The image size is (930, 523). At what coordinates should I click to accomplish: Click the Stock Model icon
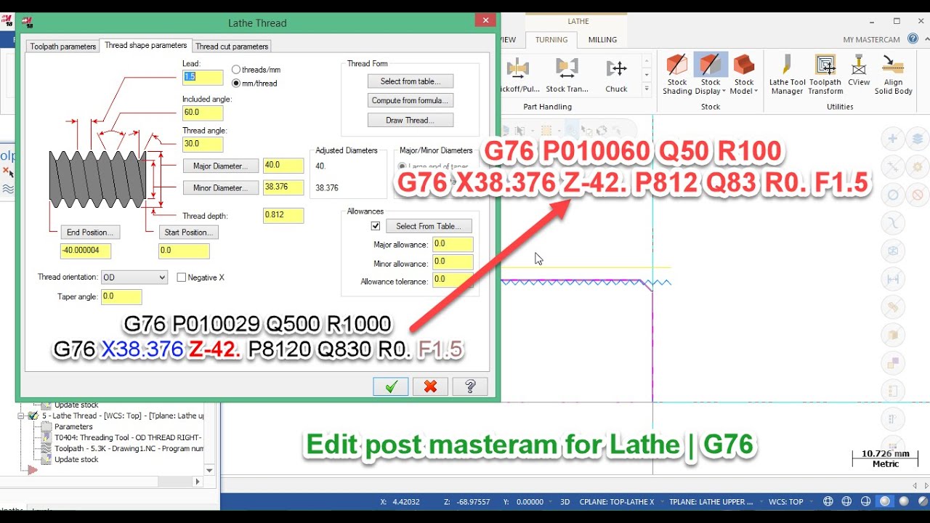(743, 65)
